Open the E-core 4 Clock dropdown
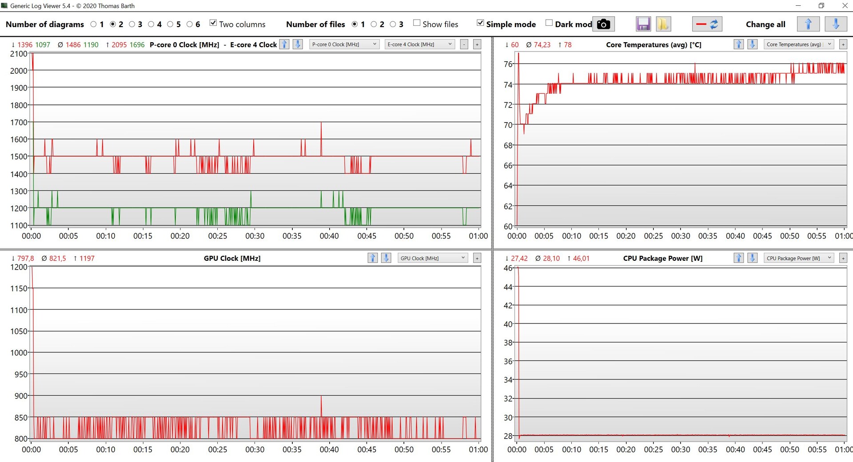This screenshot has width=853, height=462. click(x=419, y=44)
